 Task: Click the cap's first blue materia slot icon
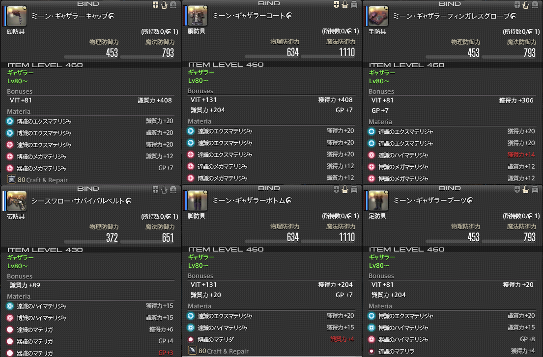(x=10, y=121)
